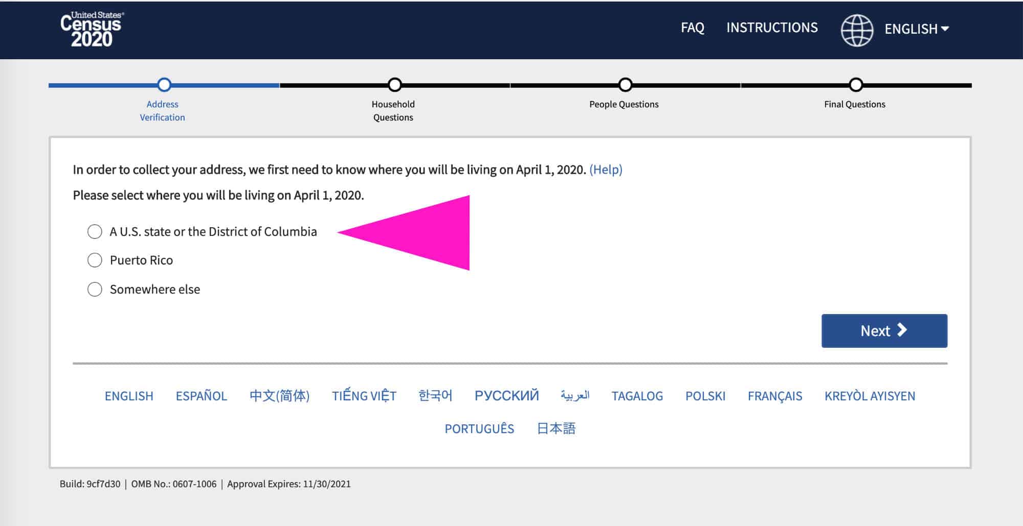Choose the Somewhere else option
The image size is (1023, 526).
click(x=95, y=290)
